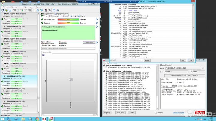Click help icon next to Повтор теста button
Viewport: 216px width, 121px height.
tap(96, 43)
